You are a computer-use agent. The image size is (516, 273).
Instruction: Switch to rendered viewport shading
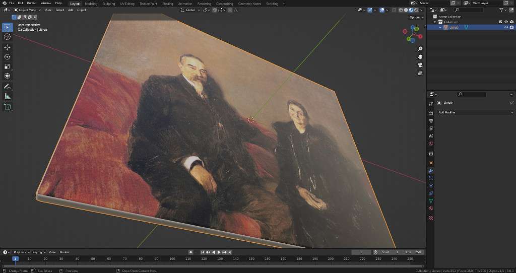coord(416,10)
